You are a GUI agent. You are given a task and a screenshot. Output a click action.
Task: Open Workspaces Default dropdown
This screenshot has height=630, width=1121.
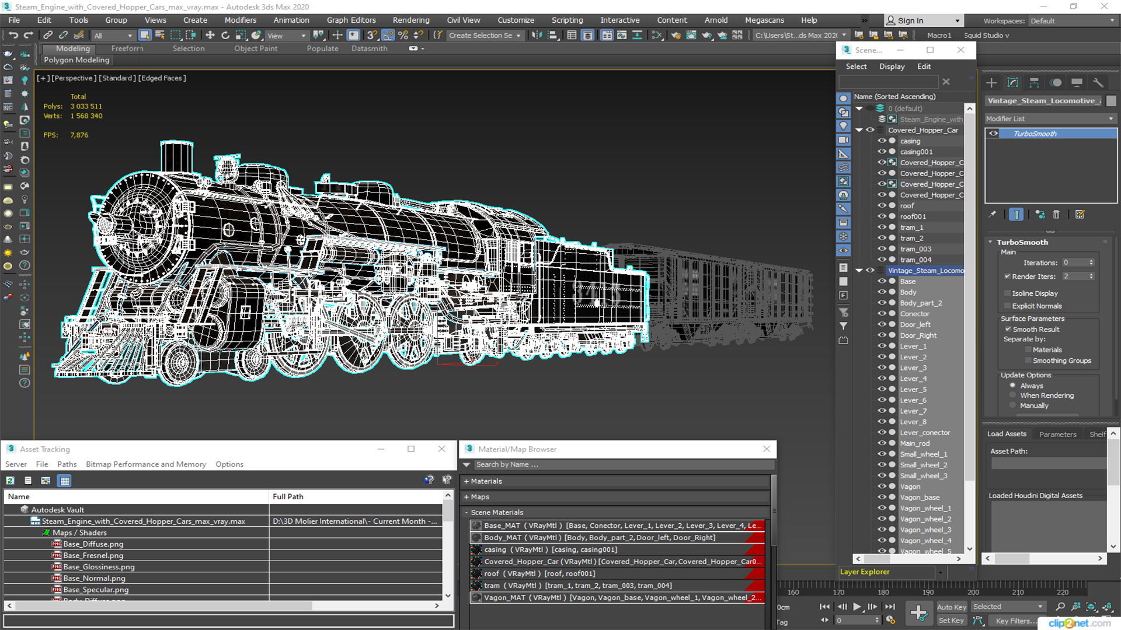point(1073,20)
